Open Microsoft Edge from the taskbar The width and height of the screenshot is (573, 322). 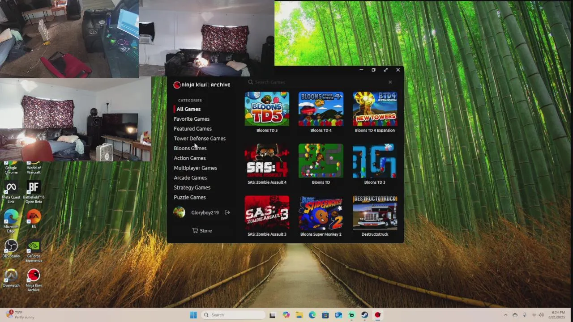coord(312,315)
